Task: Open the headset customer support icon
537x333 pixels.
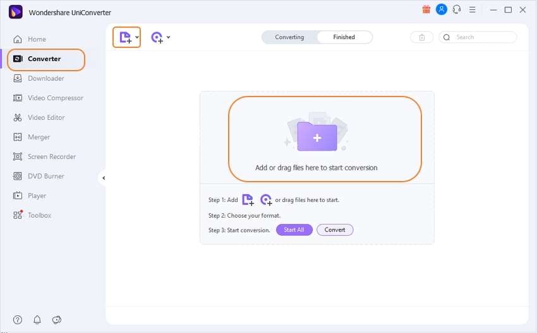Action: pyautogui.click(x=457, y=9)
